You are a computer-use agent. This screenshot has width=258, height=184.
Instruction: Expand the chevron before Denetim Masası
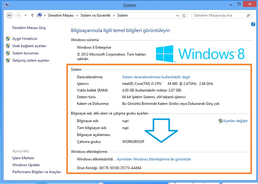point(45,15)
